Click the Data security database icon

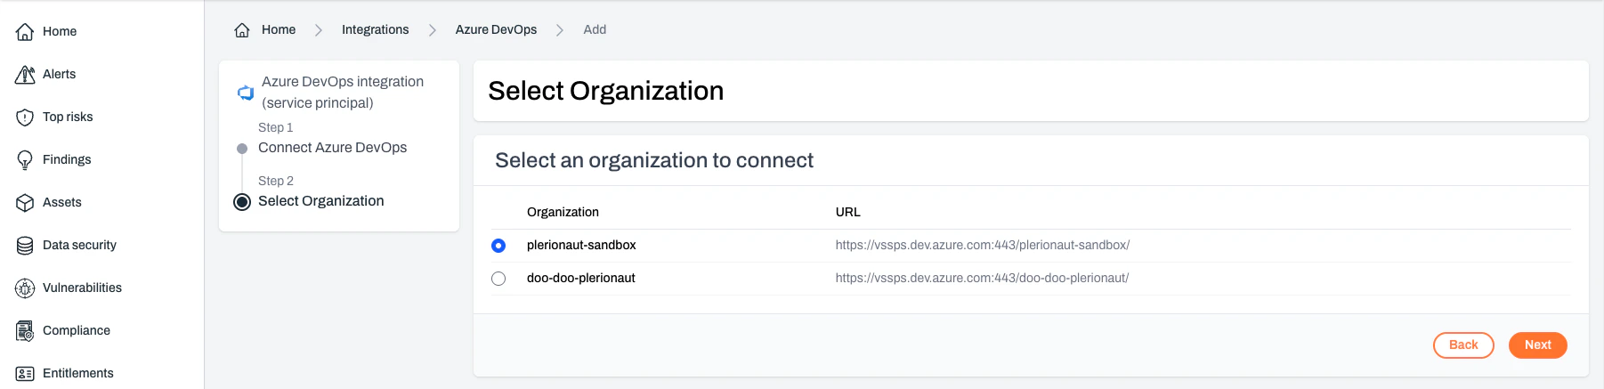25,246
